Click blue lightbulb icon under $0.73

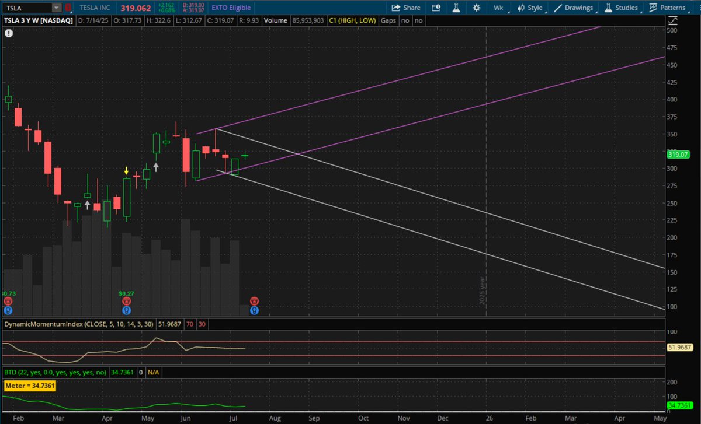(7, 311)
